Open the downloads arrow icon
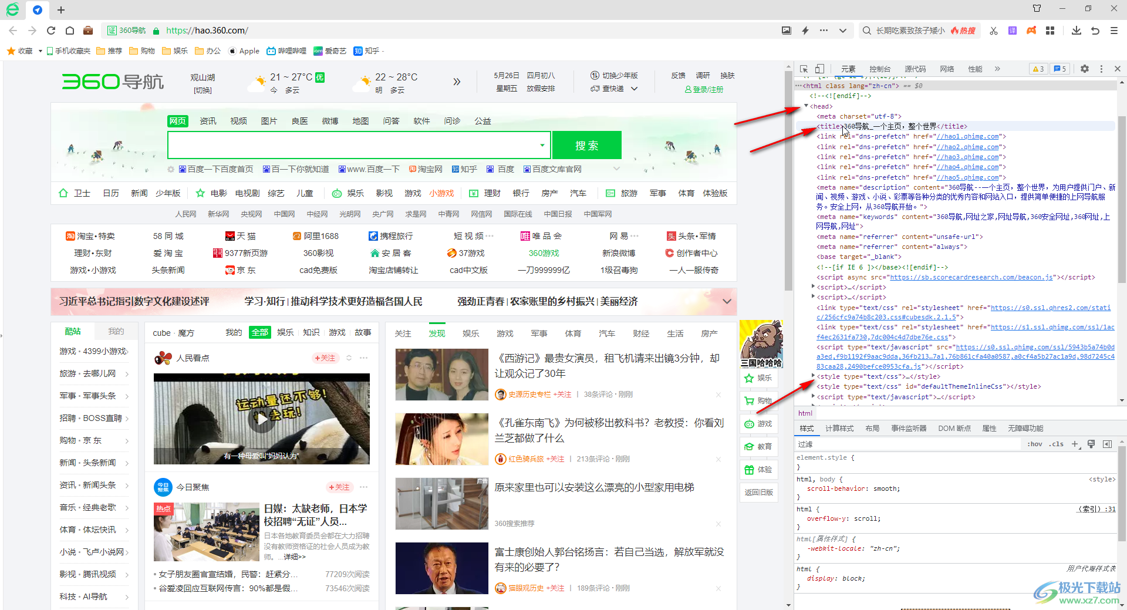The height and width of the screenshot is (610, 1127). 1077,31
